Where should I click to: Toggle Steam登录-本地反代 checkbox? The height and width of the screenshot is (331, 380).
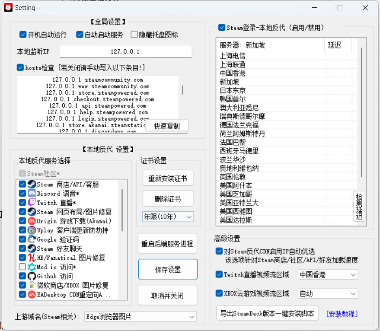click(221, 27)
